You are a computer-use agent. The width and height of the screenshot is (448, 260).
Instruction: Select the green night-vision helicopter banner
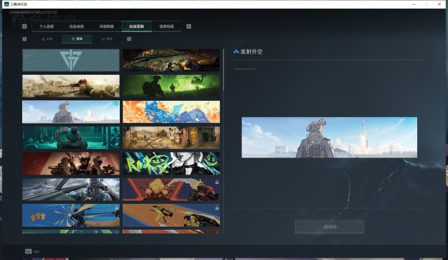[171, 86]
